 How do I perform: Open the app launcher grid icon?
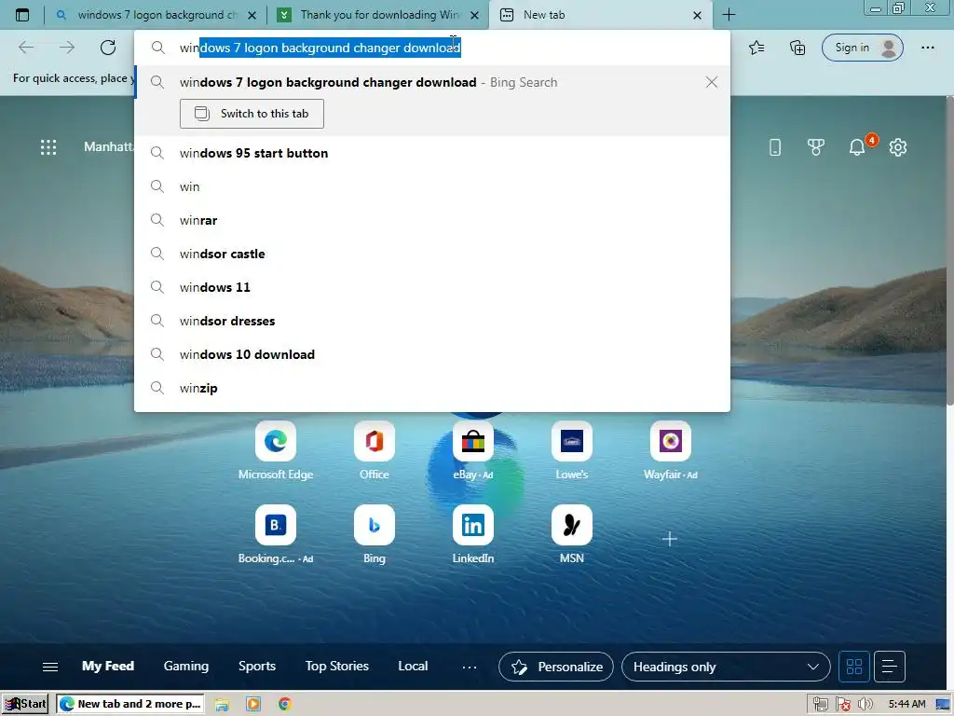48,146
